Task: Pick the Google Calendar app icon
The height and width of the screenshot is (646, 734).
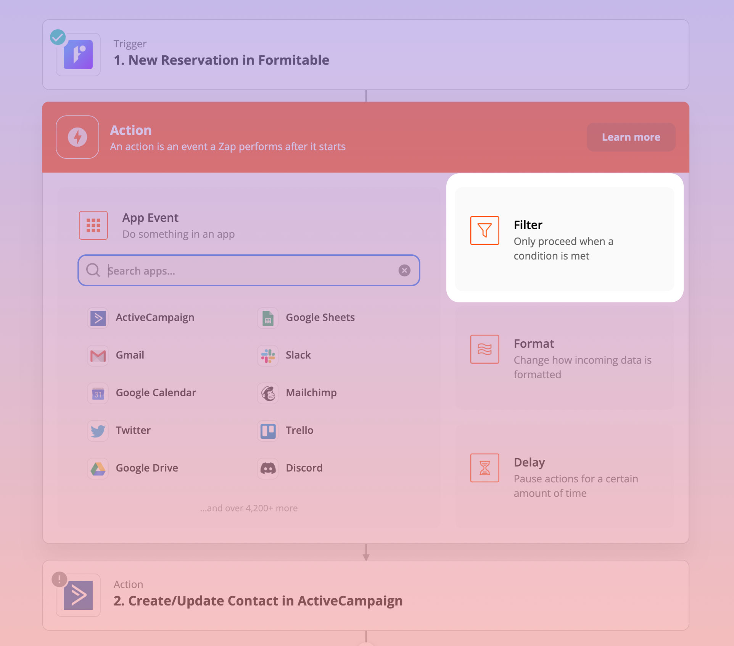Action: point(98,393)
